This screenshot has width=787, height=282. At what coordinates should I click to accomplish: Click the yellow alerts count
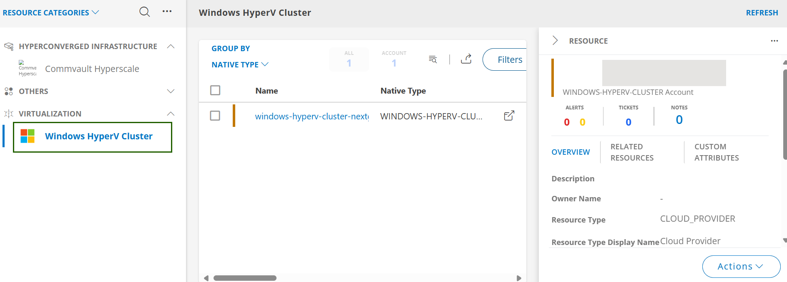pyautogui.click(x=583, y=122)
